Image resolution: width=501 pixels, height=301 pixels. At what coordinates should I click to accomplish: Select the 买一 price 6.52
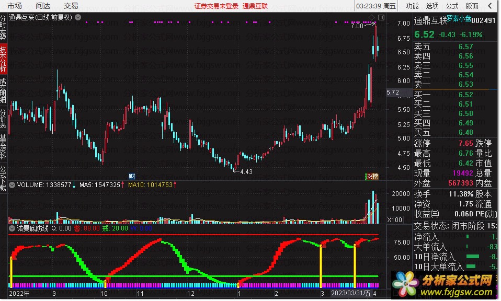(x=466, y=95)
